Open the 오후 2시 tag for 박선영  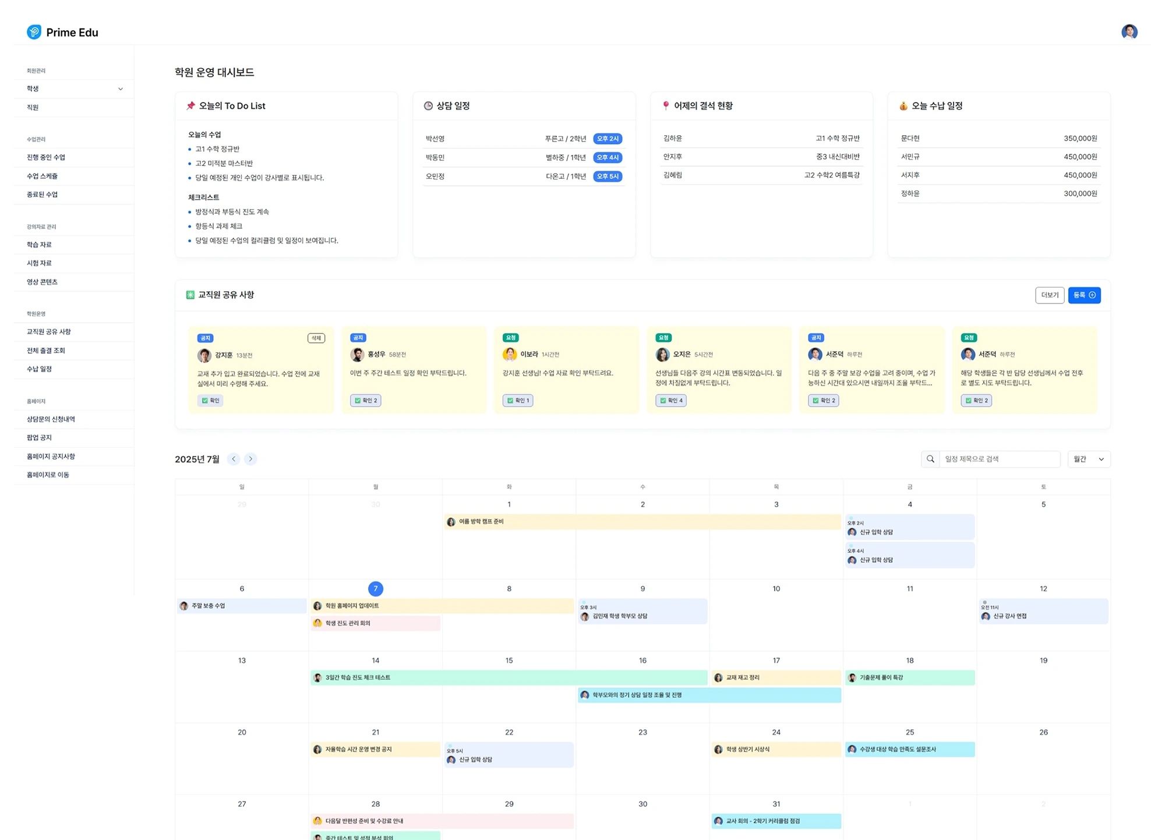point(608,139)
